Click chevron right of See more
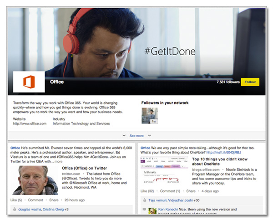Screen dimensions: 273x221 click(x=149, y=135)
